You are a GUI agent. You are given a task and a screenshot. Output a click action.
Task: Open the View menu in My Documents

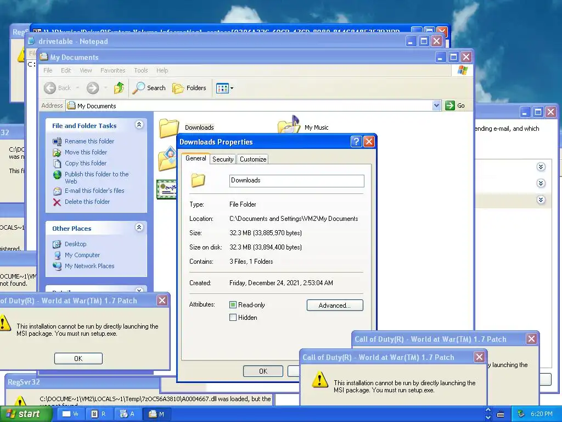(x=86, y=70)
